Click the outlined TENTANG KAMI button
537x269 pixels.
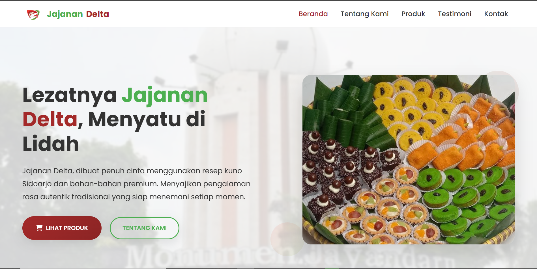coord(145,228)
